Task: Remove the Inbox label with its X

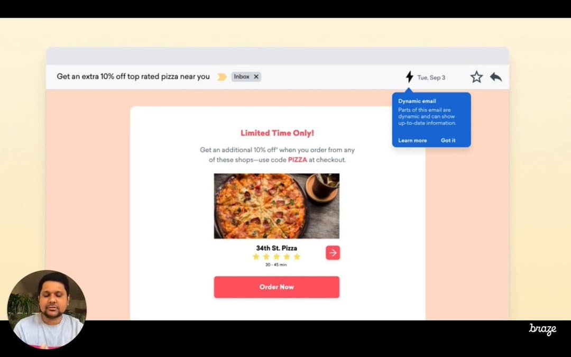Action: (256, 77)
